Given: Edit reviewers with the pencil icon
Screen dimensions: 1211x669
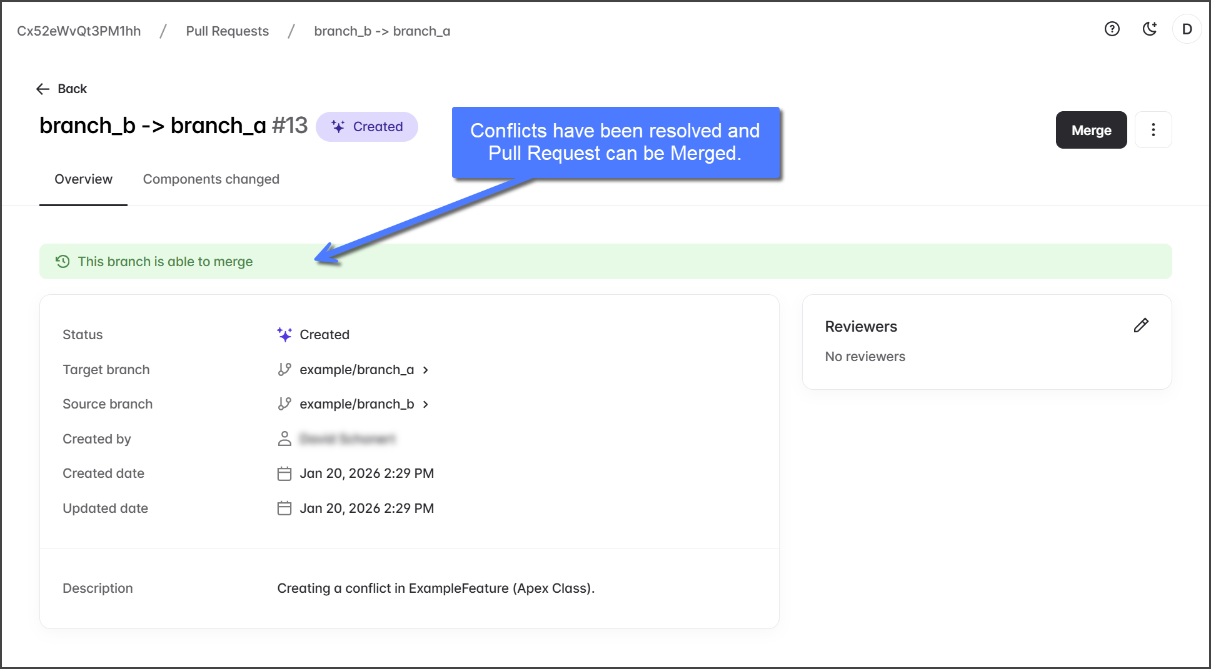Looking at the screenshot, I should click(1140, 325).
